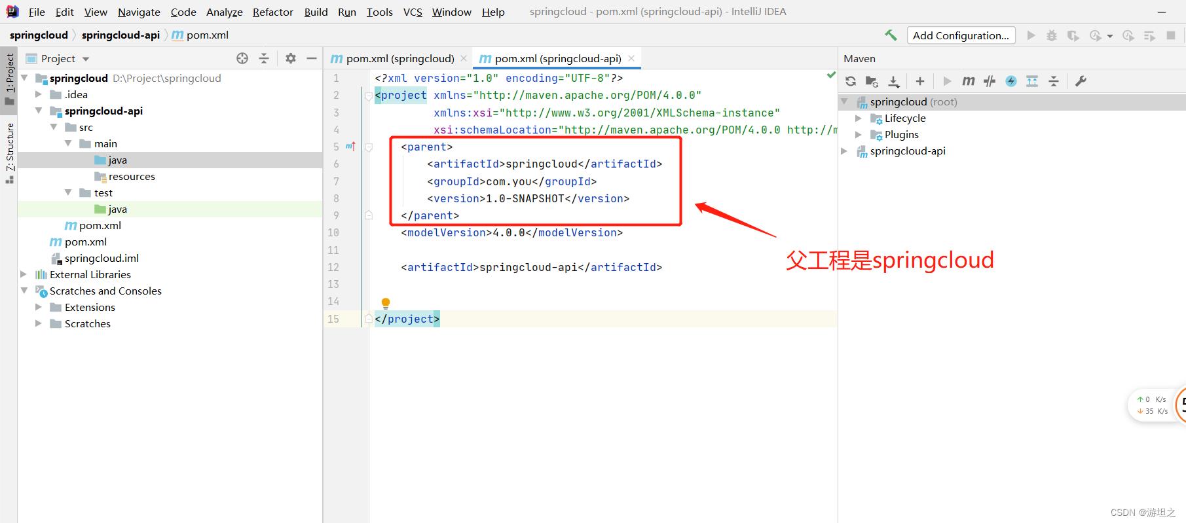This screenshot has width=1186, height=523.
Task: Collapse the test folder
Action: click(x=68, y=192)
